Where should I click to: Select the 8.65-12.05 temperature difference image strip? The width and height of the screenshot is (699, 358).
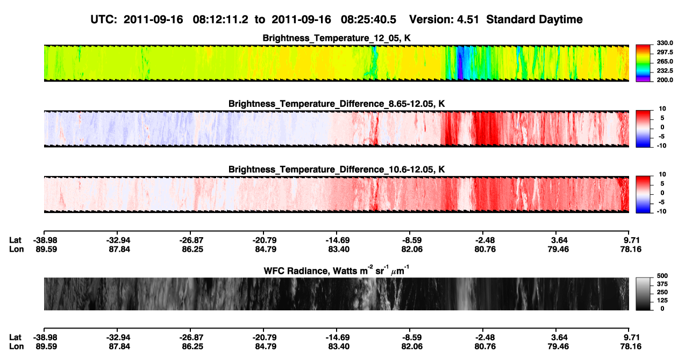point(336,128)
